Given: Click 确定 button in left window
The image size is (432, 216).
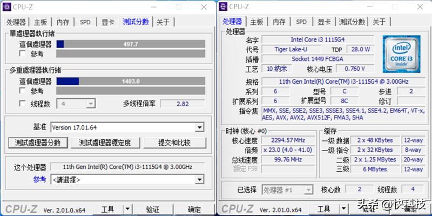Looking at the screenshot, I should click(x=194, y=210).
